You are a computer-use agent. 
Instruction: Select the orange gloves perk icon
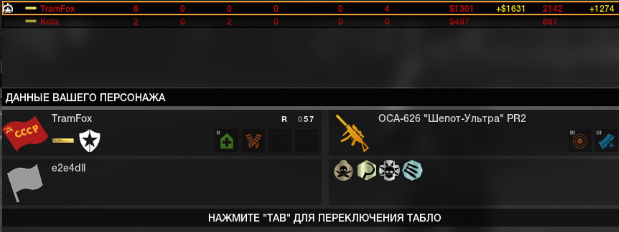coord(253,141)
